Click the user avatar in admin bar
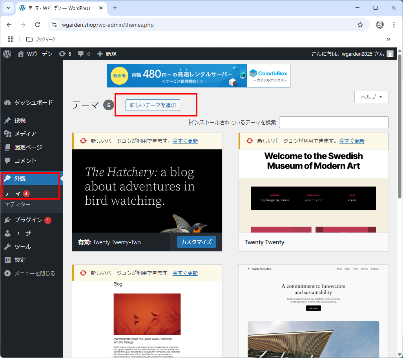The image size is (403, 358). click(390, 54)
